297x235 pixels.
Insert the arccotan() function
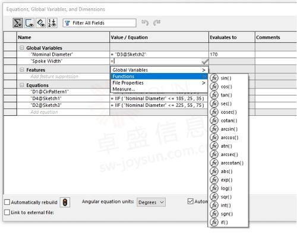pyautogui.click(x=229, y=163)
